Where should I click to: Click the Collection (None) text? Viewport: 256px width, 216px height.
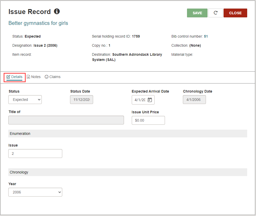(186, 46)
